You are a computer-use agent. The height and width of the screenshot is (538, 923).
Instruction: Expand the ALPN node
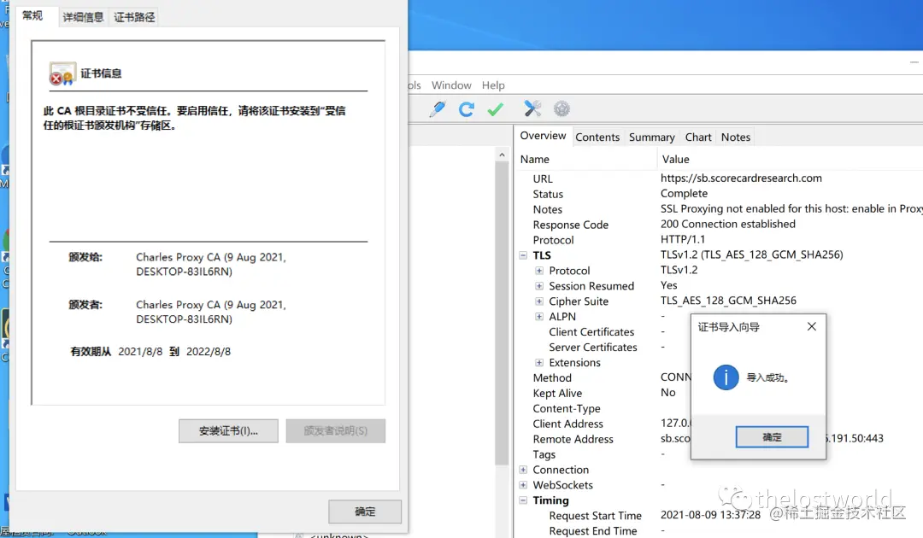tap(538, 316)
